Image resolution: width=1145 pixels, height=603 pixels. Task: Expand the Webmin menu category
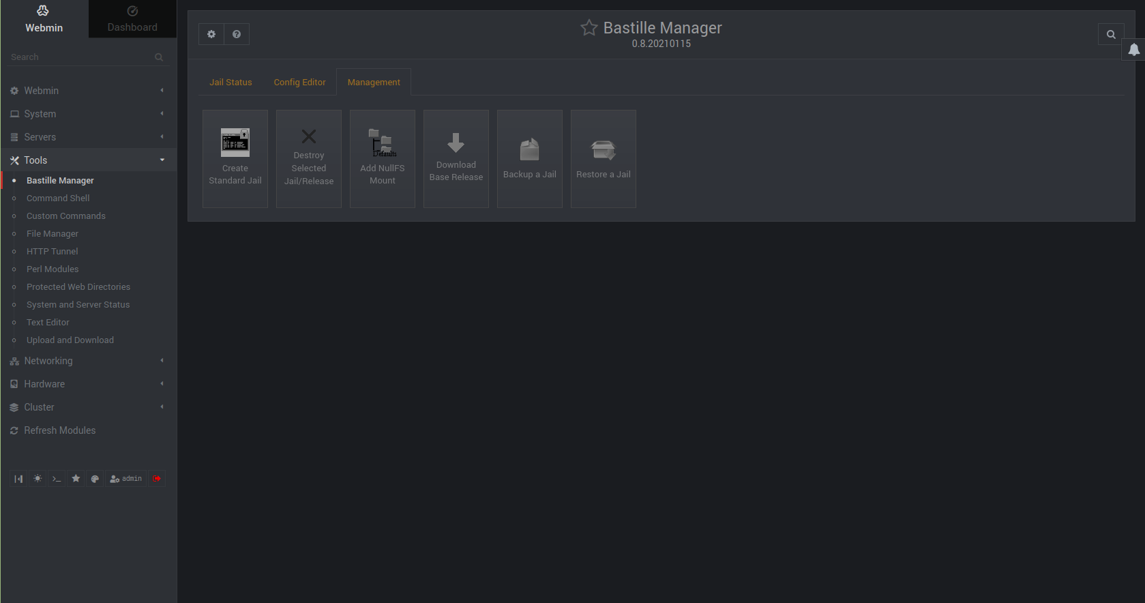[x=88, y=91]
